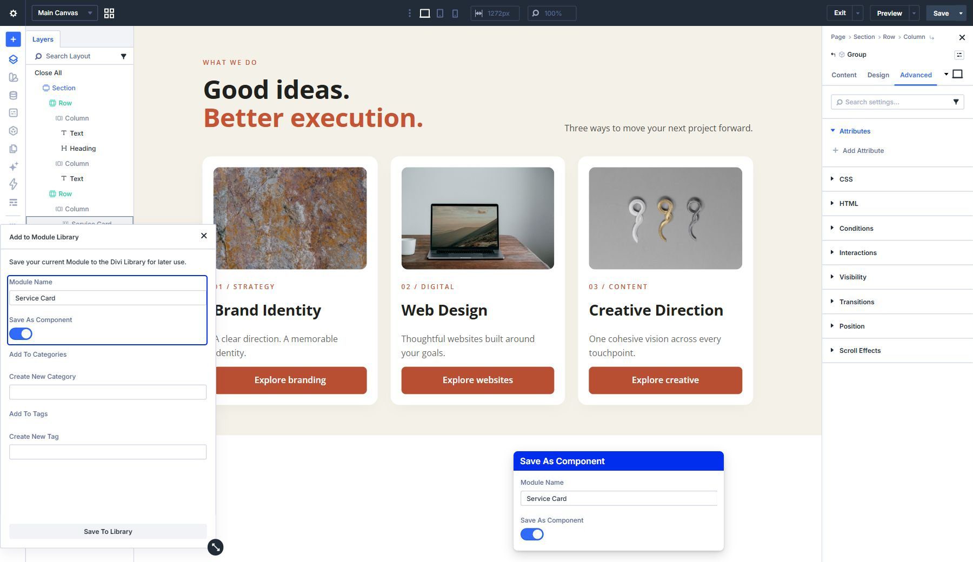This screenshot has height=562, width=973.
Task: Open the form-style presets sidebar icon
Action: click(x=13, y=113)
